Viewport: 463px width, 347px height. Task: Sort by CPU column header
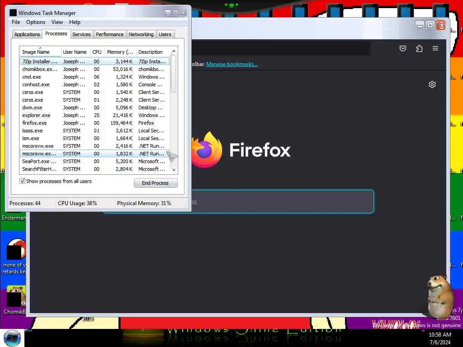click(x=97, y=52)
